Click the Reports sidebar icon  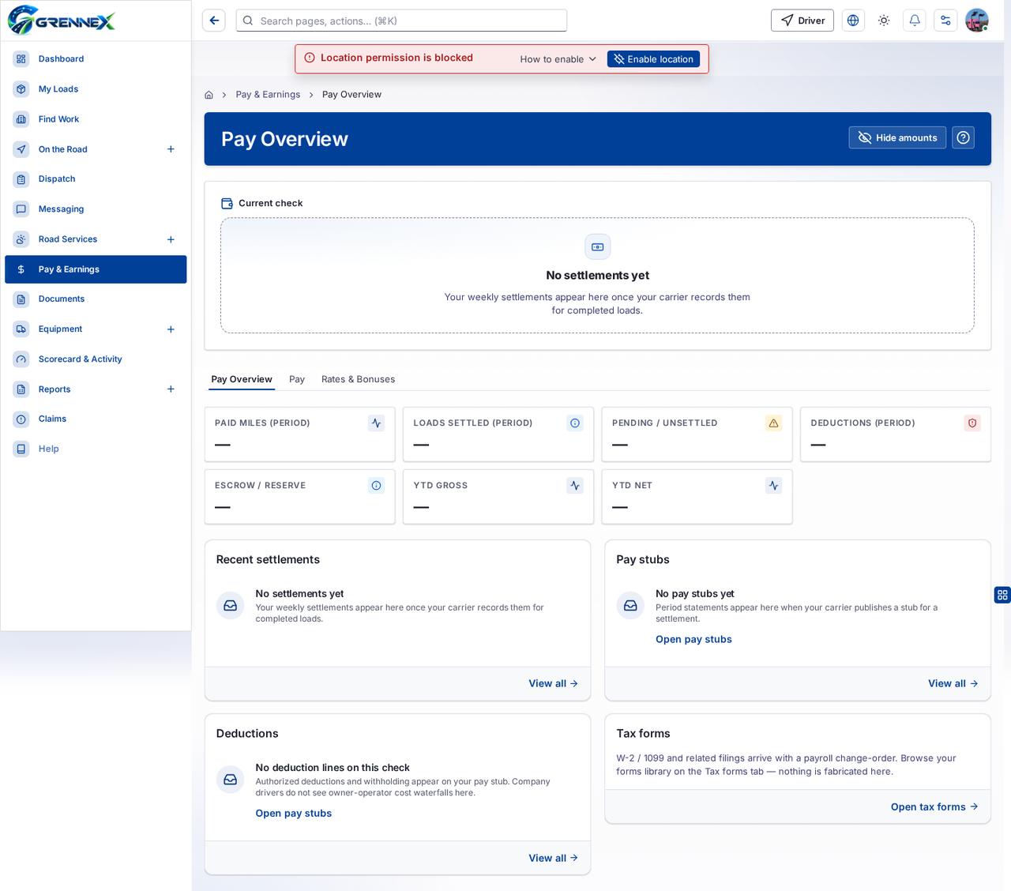click(x=21, y=389)
